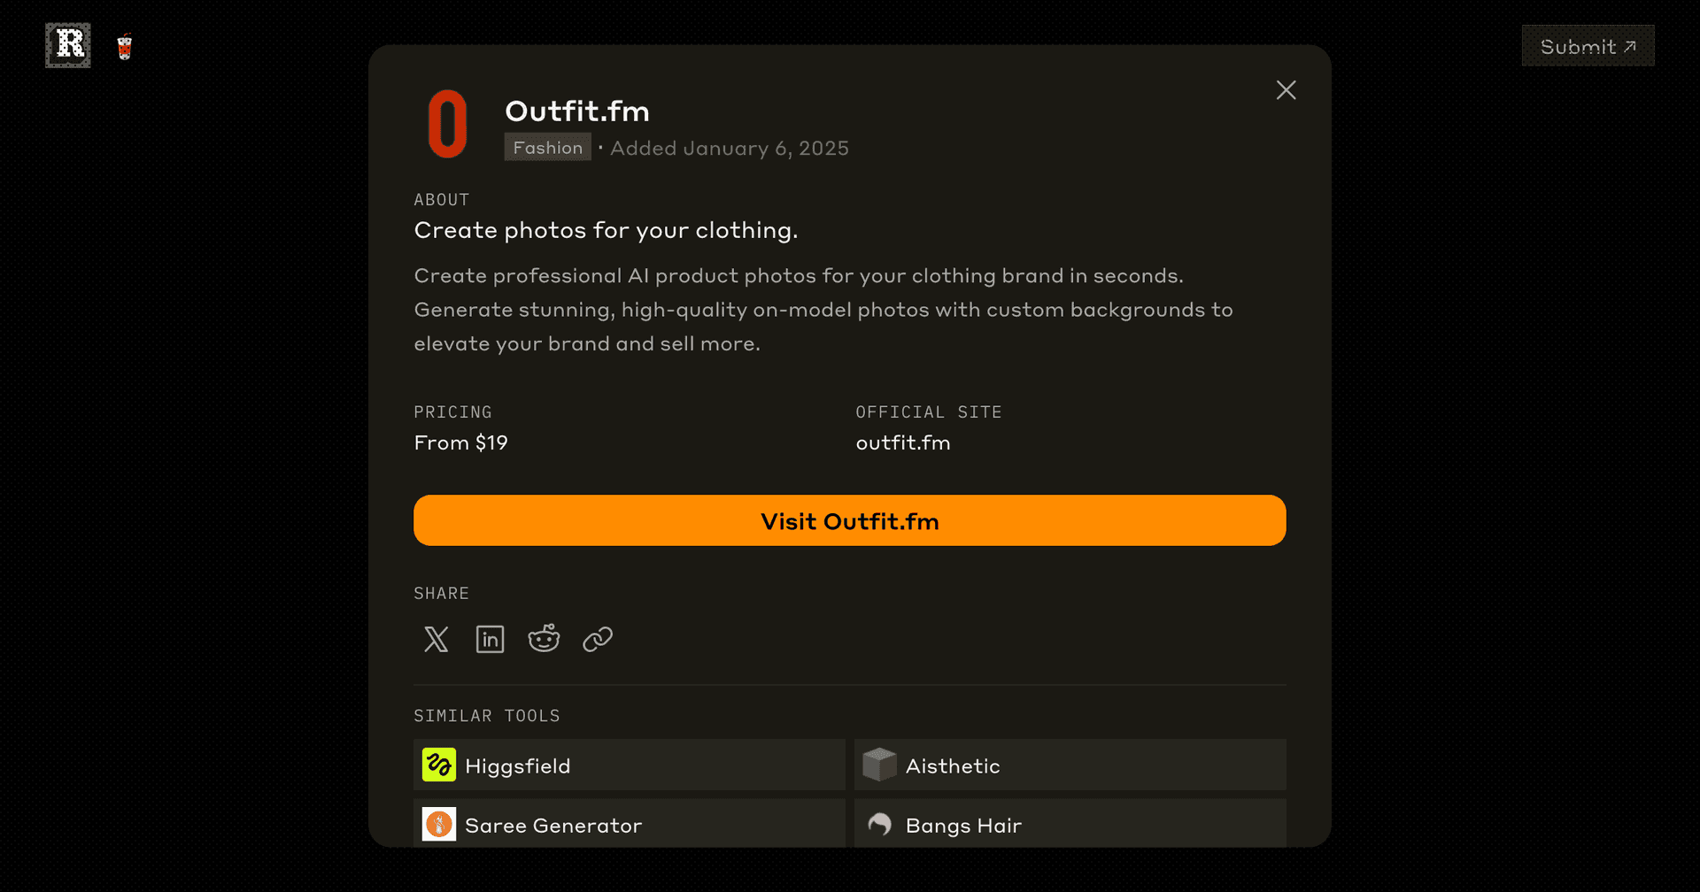1700x892 pixels.
Task: Open the R logo home icon
Action: 68,45
